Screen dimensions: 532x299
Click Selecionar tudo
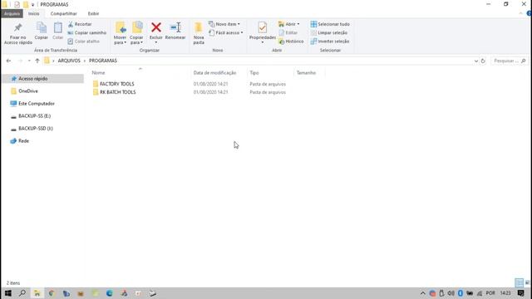[330, 24]
